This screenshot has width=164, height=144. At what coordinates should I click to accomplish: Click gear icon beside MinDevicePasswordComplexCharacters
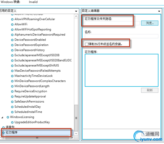pos(12,81)
